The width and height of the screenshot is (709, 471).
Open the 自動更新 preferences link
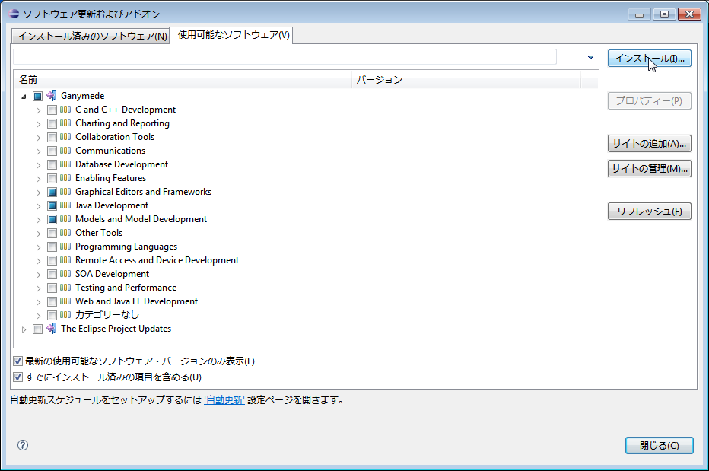(x=224, y=400)
